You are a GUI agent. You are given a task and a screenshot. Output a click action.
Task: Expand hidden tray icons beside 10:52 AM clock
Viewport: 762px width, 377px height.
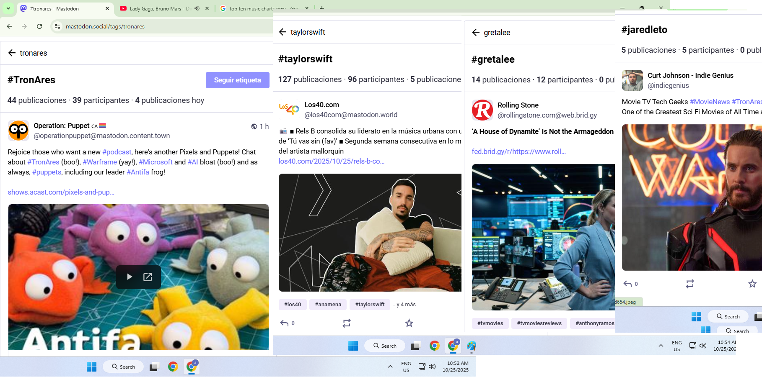(x=390, y=367)
